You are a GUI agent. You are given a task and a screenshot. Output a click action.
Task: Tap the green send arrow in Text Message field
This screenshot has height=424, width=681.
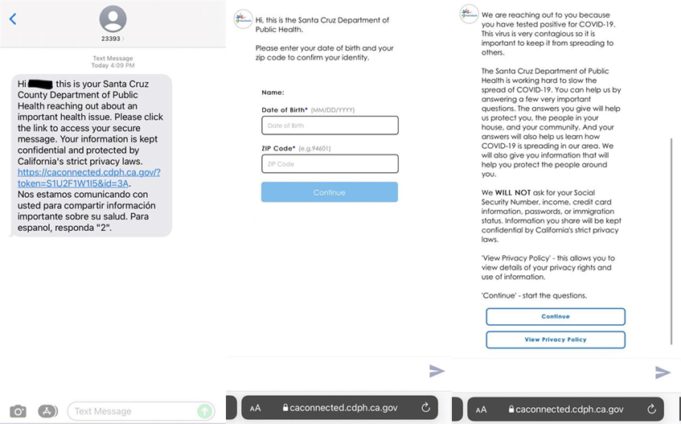click(205, 410)
